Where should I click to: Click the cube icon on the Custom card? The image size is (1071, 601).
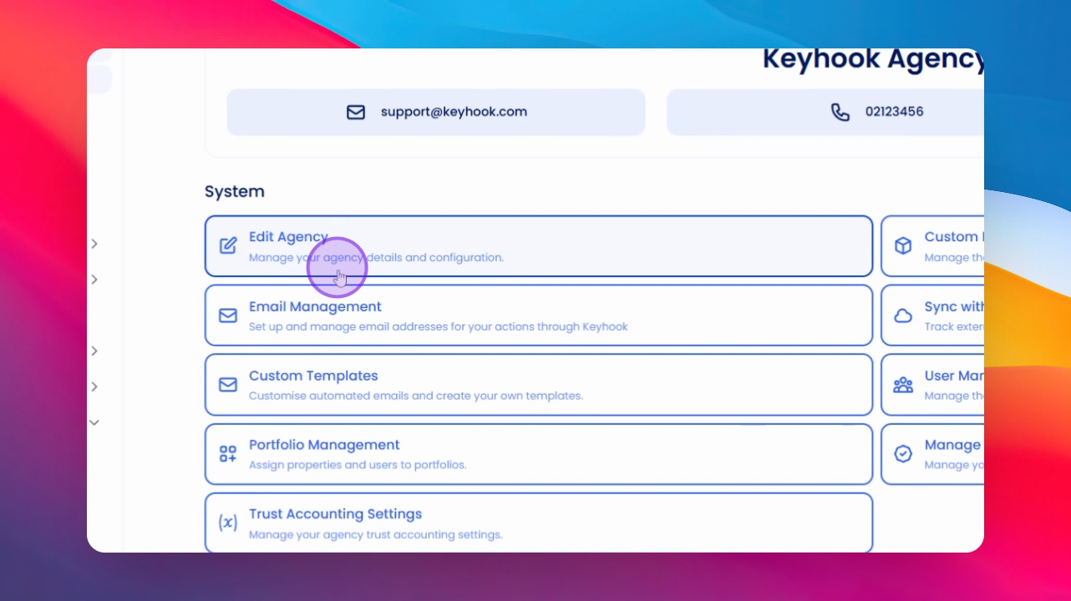[x=903, y=246]
